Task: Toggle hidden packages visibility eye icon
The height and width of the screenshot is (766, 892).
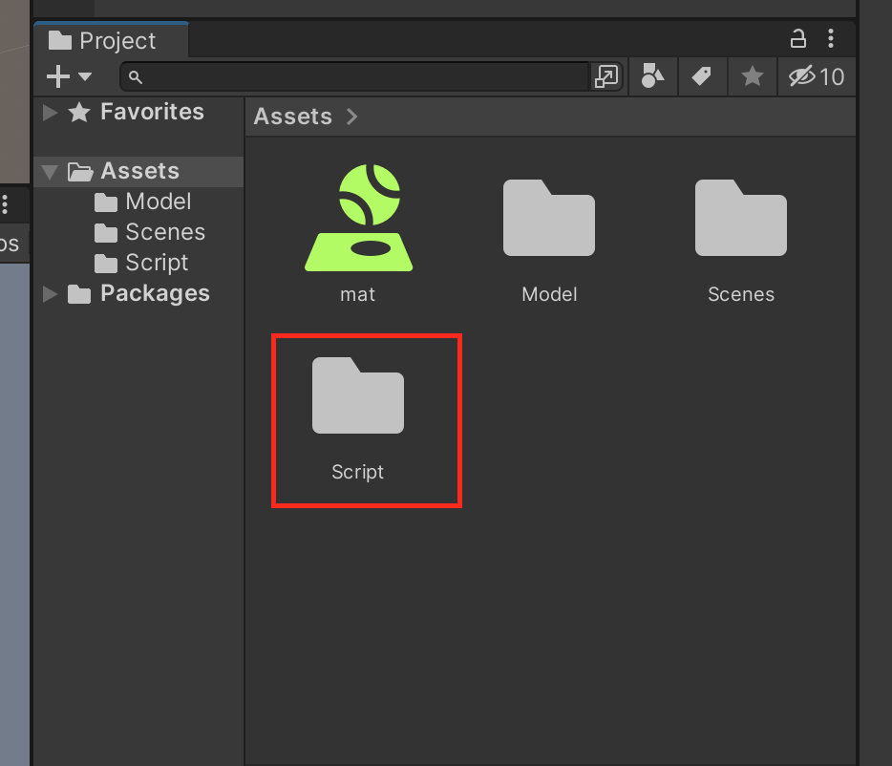Action: 817,76
